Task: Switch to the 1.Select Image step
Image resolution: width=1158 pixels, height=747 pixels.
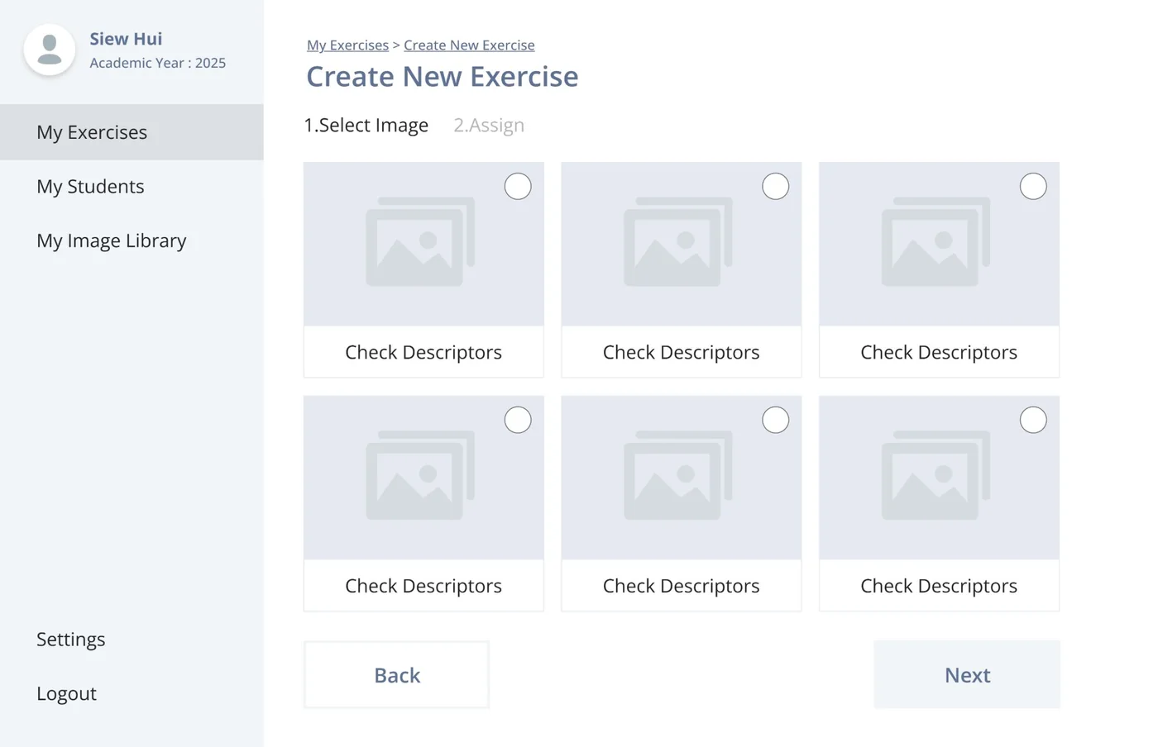Action: tap(366, 125)
